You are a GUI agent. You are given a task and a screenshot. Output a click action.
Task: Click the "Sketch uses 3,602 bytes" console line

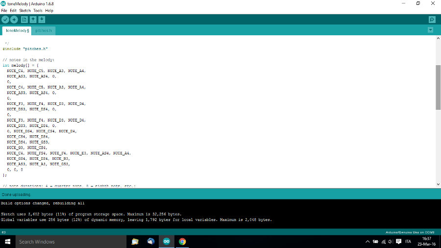click(x=91, y=214)
